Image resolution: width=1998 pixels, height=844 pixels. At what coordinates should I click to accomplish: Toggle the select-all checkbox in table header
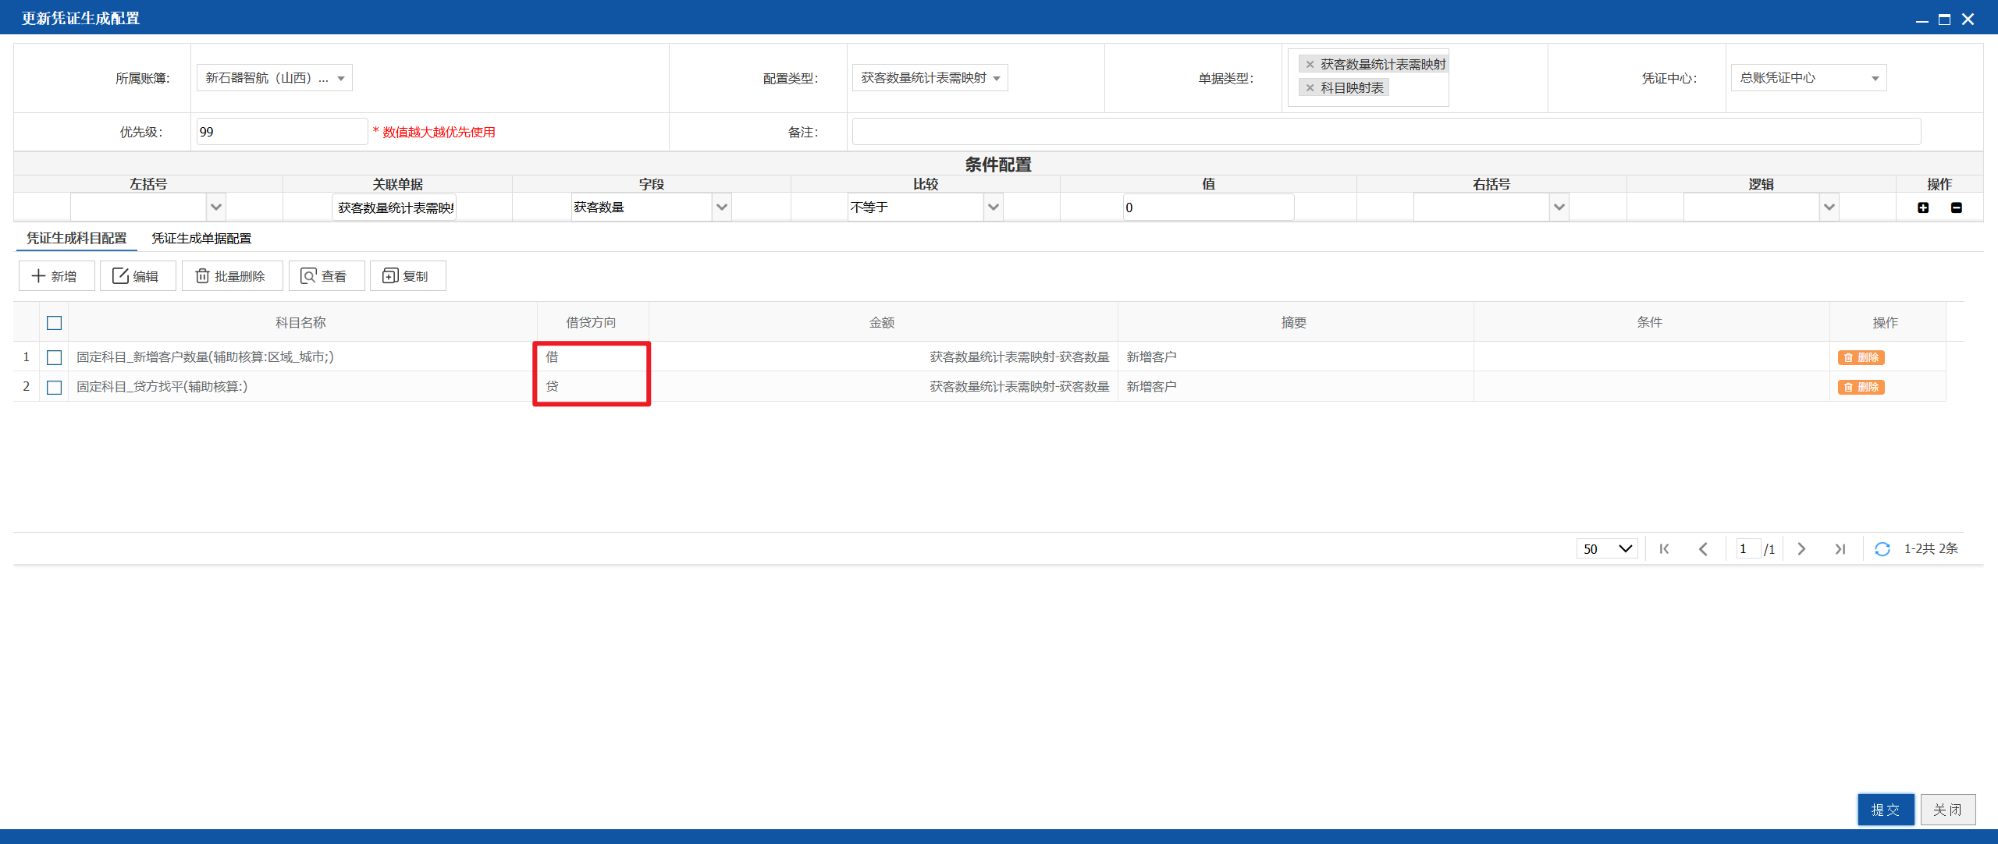click(54, 323)
